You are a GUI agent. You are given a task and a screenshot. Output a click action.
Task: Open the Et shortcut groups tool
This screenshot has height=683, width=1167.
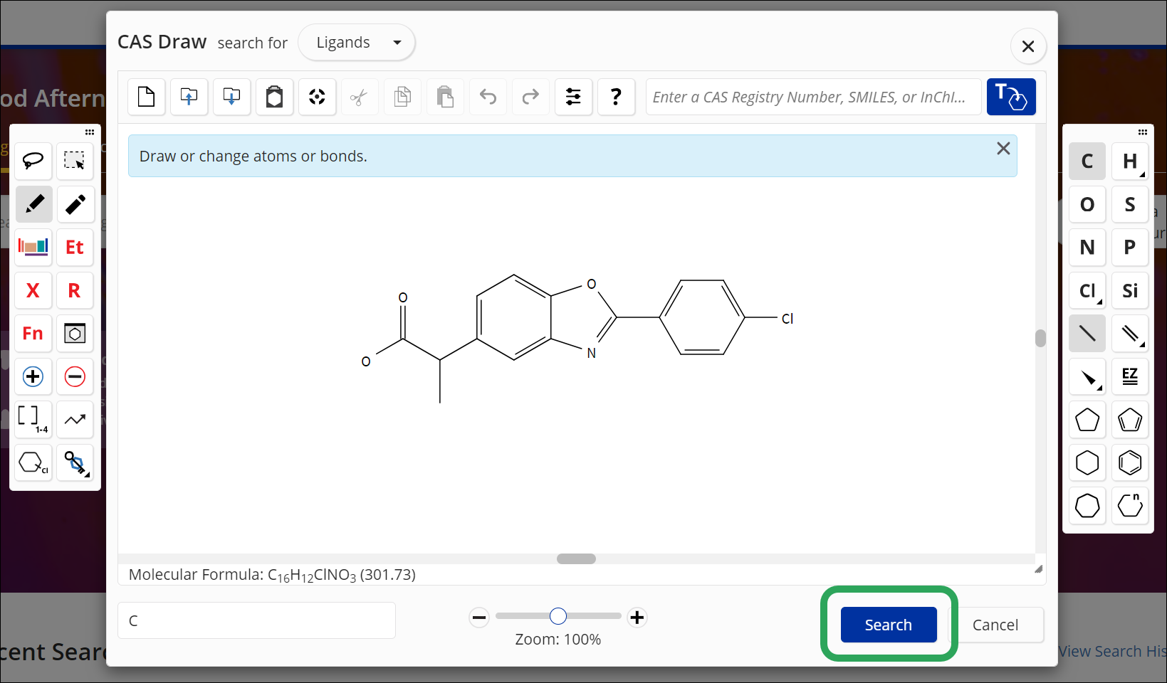(75, 248)
